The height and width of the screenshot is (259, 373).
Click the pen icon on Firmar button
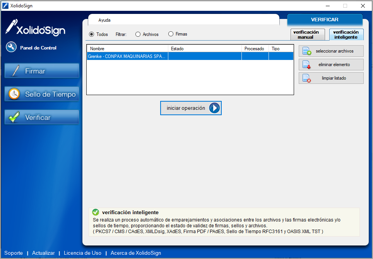[x=15, y=71]
